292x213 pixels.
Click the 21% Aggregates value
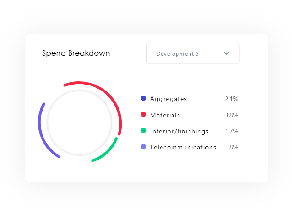(232, 99)
